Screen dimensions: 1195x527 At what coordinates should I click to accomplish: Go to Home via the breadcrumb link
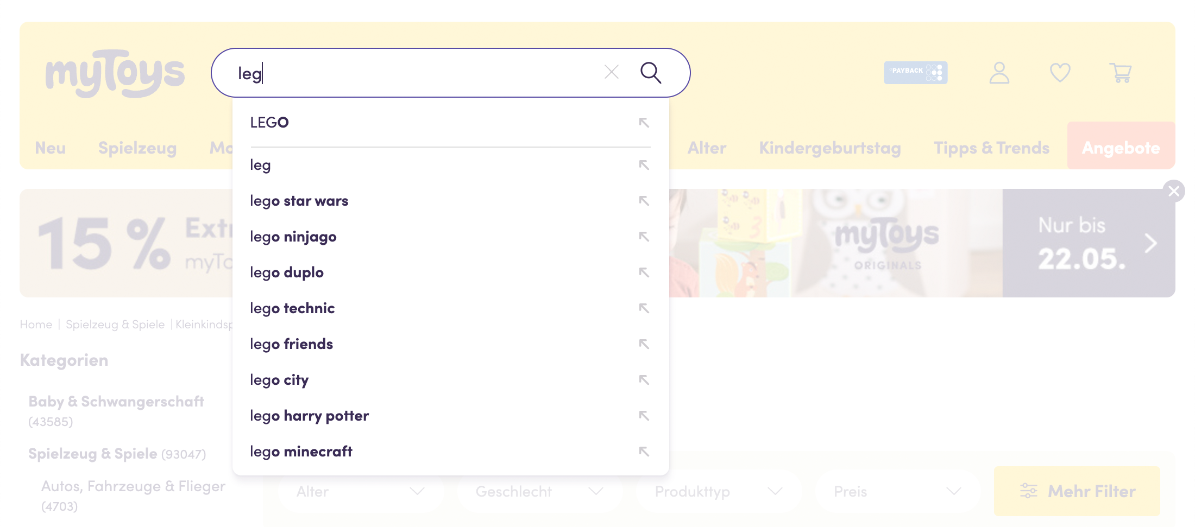[36, 324]
